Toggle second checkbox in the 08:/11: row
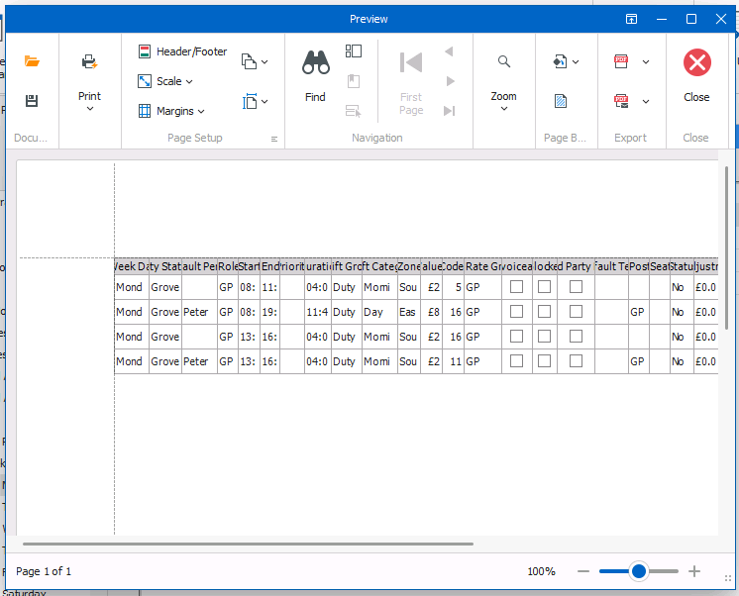This screenshot has height=596, width=739. (x=545, y=286)
